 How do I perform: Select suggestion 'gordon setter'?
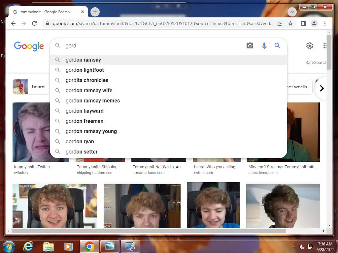click(168, 152)
